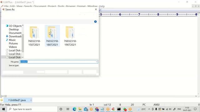Click the 'PC' line-ending status indicator
The image size is (200, 112).
click(x=144, y=105)
